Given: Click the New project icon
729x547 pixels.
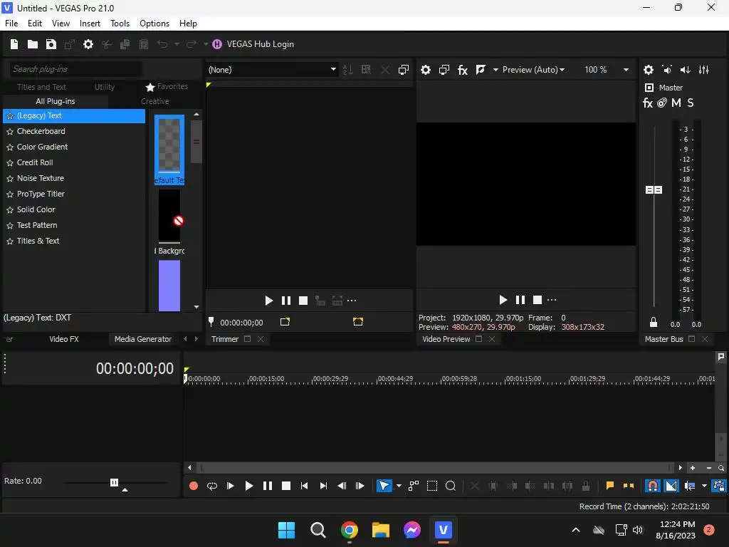Looking at the screenshot, I should pos(14,44).
